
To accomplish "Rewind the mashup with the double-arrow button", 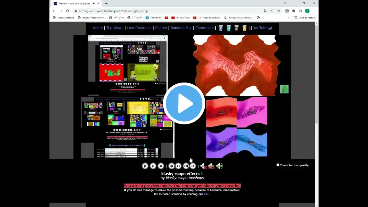I will pos(171,166).
